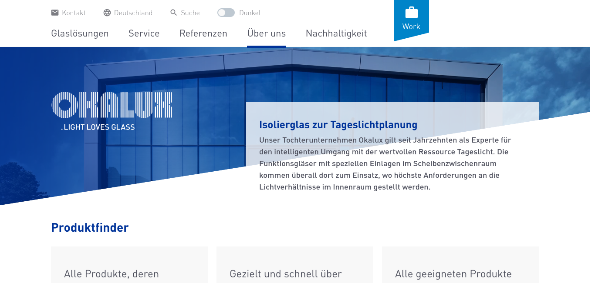The image size is (595, 283).
Task: Open the Über uns menu
Action: [267, 33]
